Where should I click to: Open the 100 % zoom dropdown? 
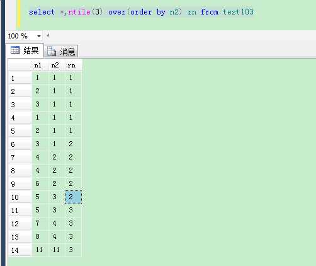click(x=38, y=37)
